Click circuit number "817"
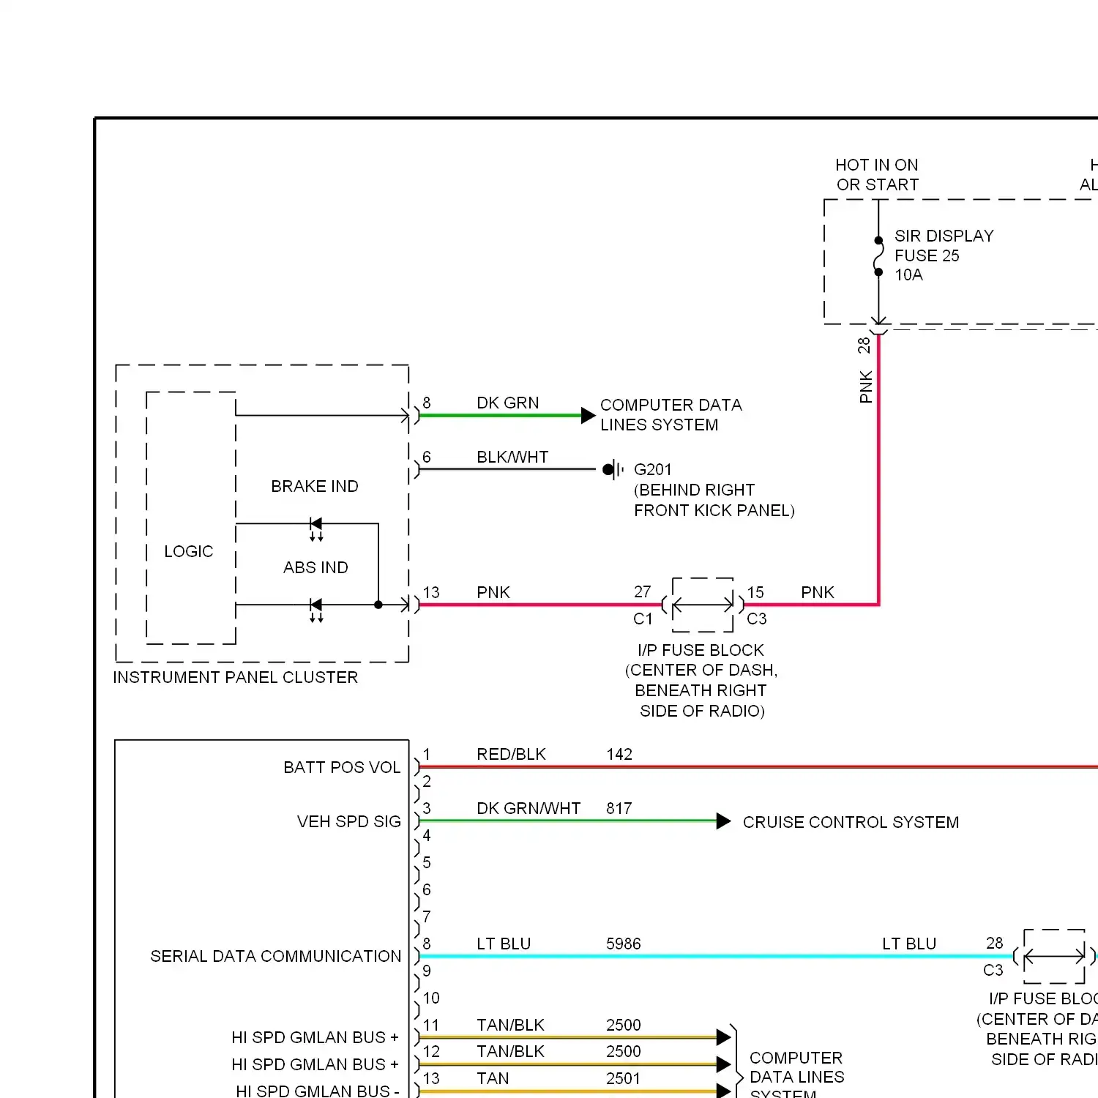1098x1098 pixels. 619,809
